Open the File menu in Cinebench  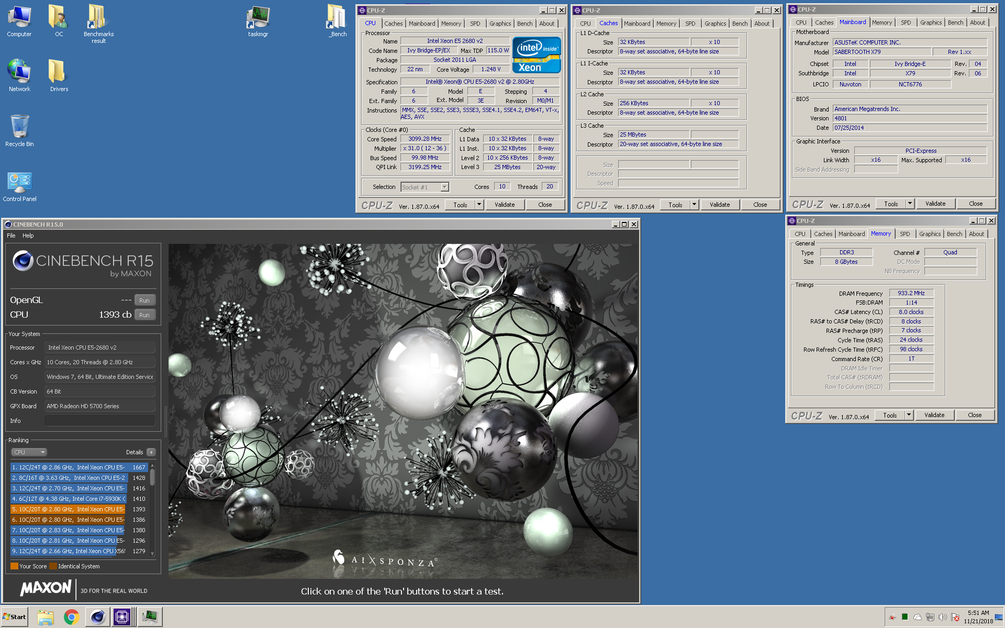pos(11,235)
